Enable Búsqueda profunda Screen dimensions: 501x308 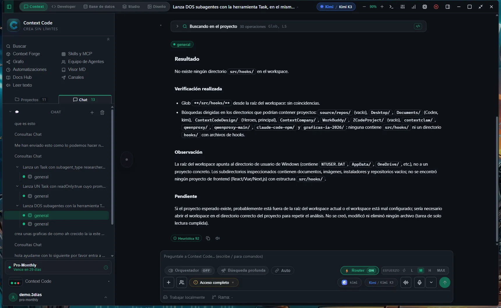point(243,271)
